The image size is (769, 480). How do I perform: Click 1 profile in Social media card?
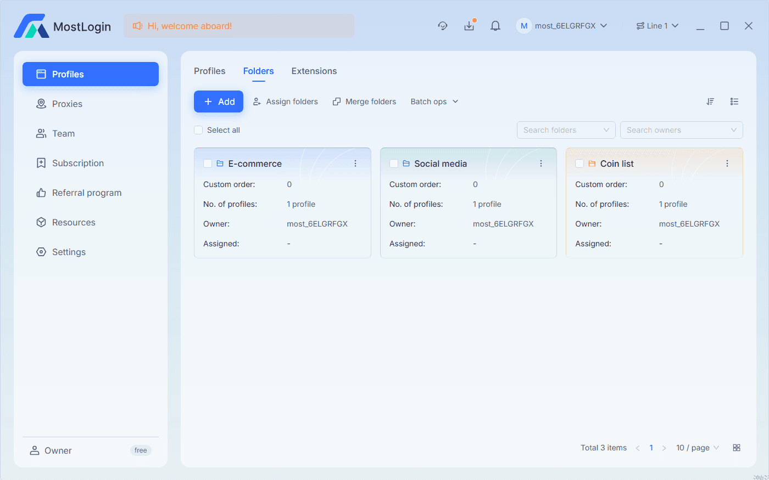487,204
